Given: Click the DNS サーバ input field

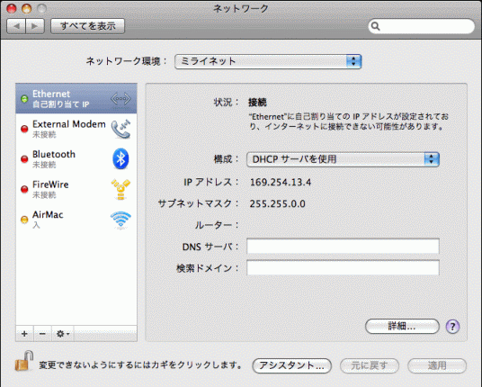Looking at the screenshot, I should click(343, 246).
